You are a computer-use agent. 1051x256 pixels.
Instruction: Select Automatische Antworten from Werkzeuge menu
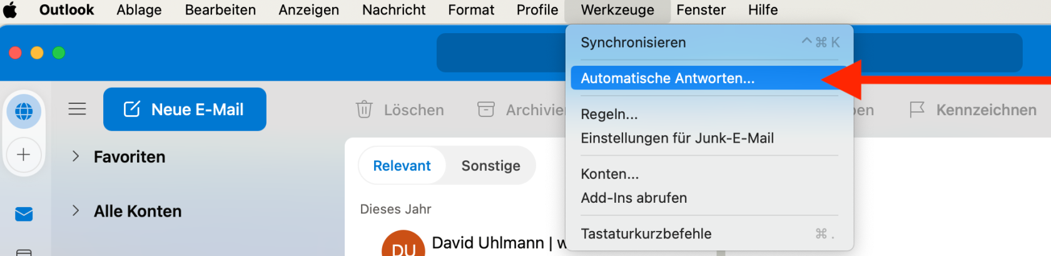[x=668, y=78]
